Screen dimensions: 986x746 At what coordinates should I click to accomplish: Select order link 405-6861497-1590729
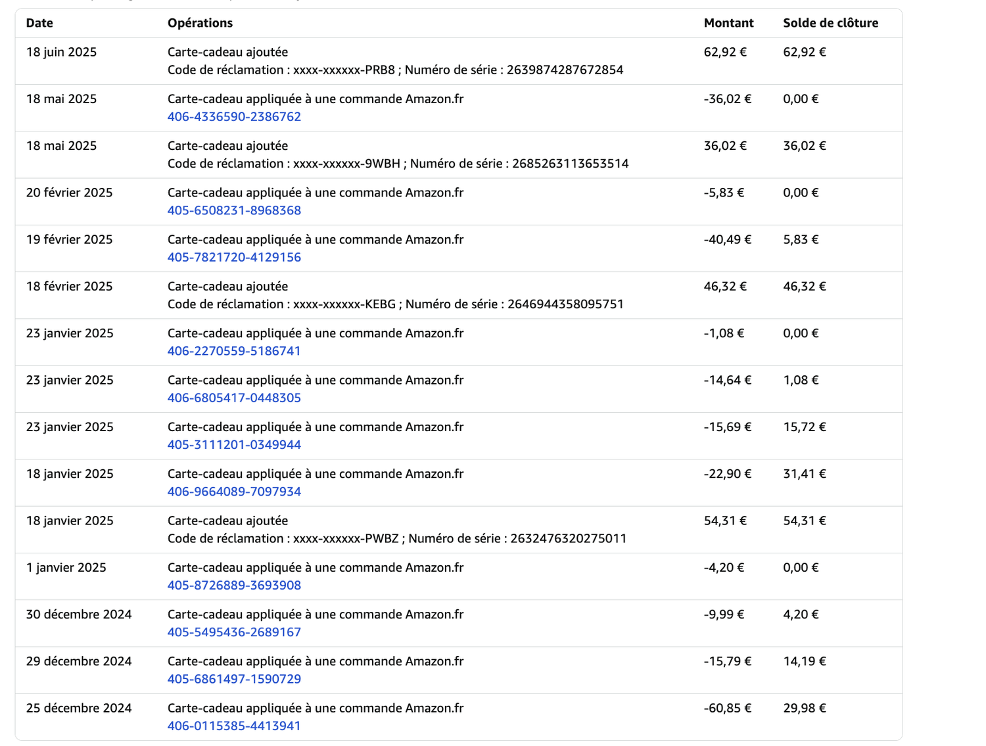pos(234,679)
